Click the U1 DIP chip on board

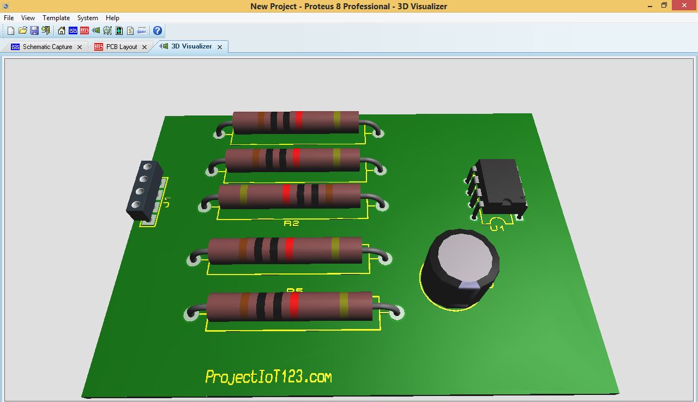coord(499,187)
